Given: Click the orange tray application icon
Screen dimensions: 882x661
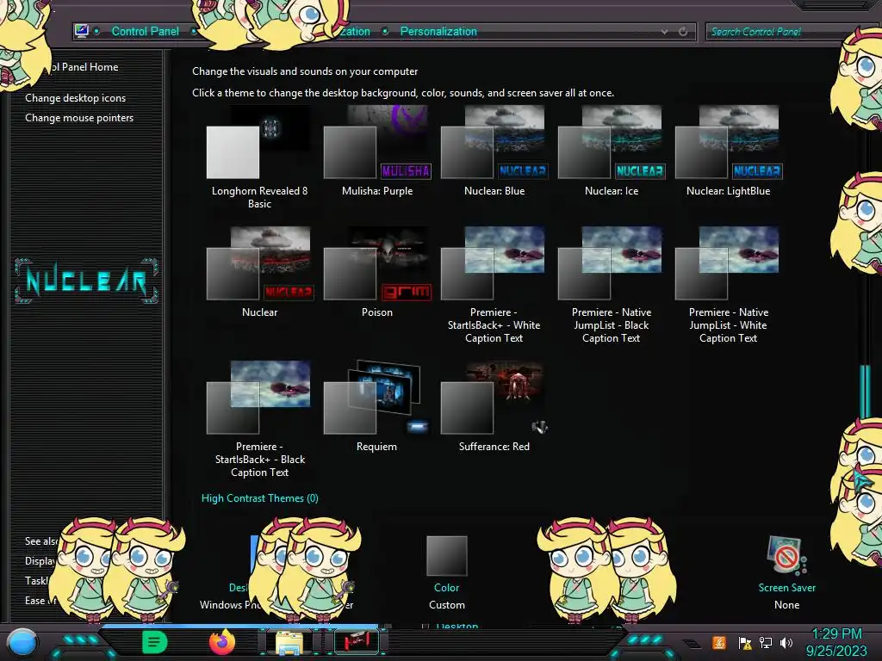Looking at the screenshot, I should click(719, 642).
